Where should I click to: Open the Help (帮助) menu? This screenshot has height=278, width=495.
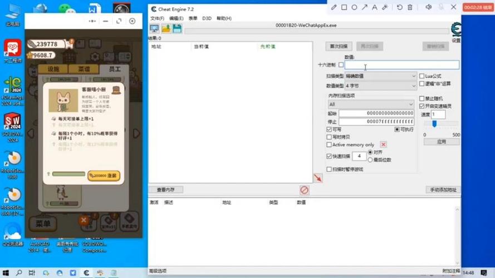[224, 18]
